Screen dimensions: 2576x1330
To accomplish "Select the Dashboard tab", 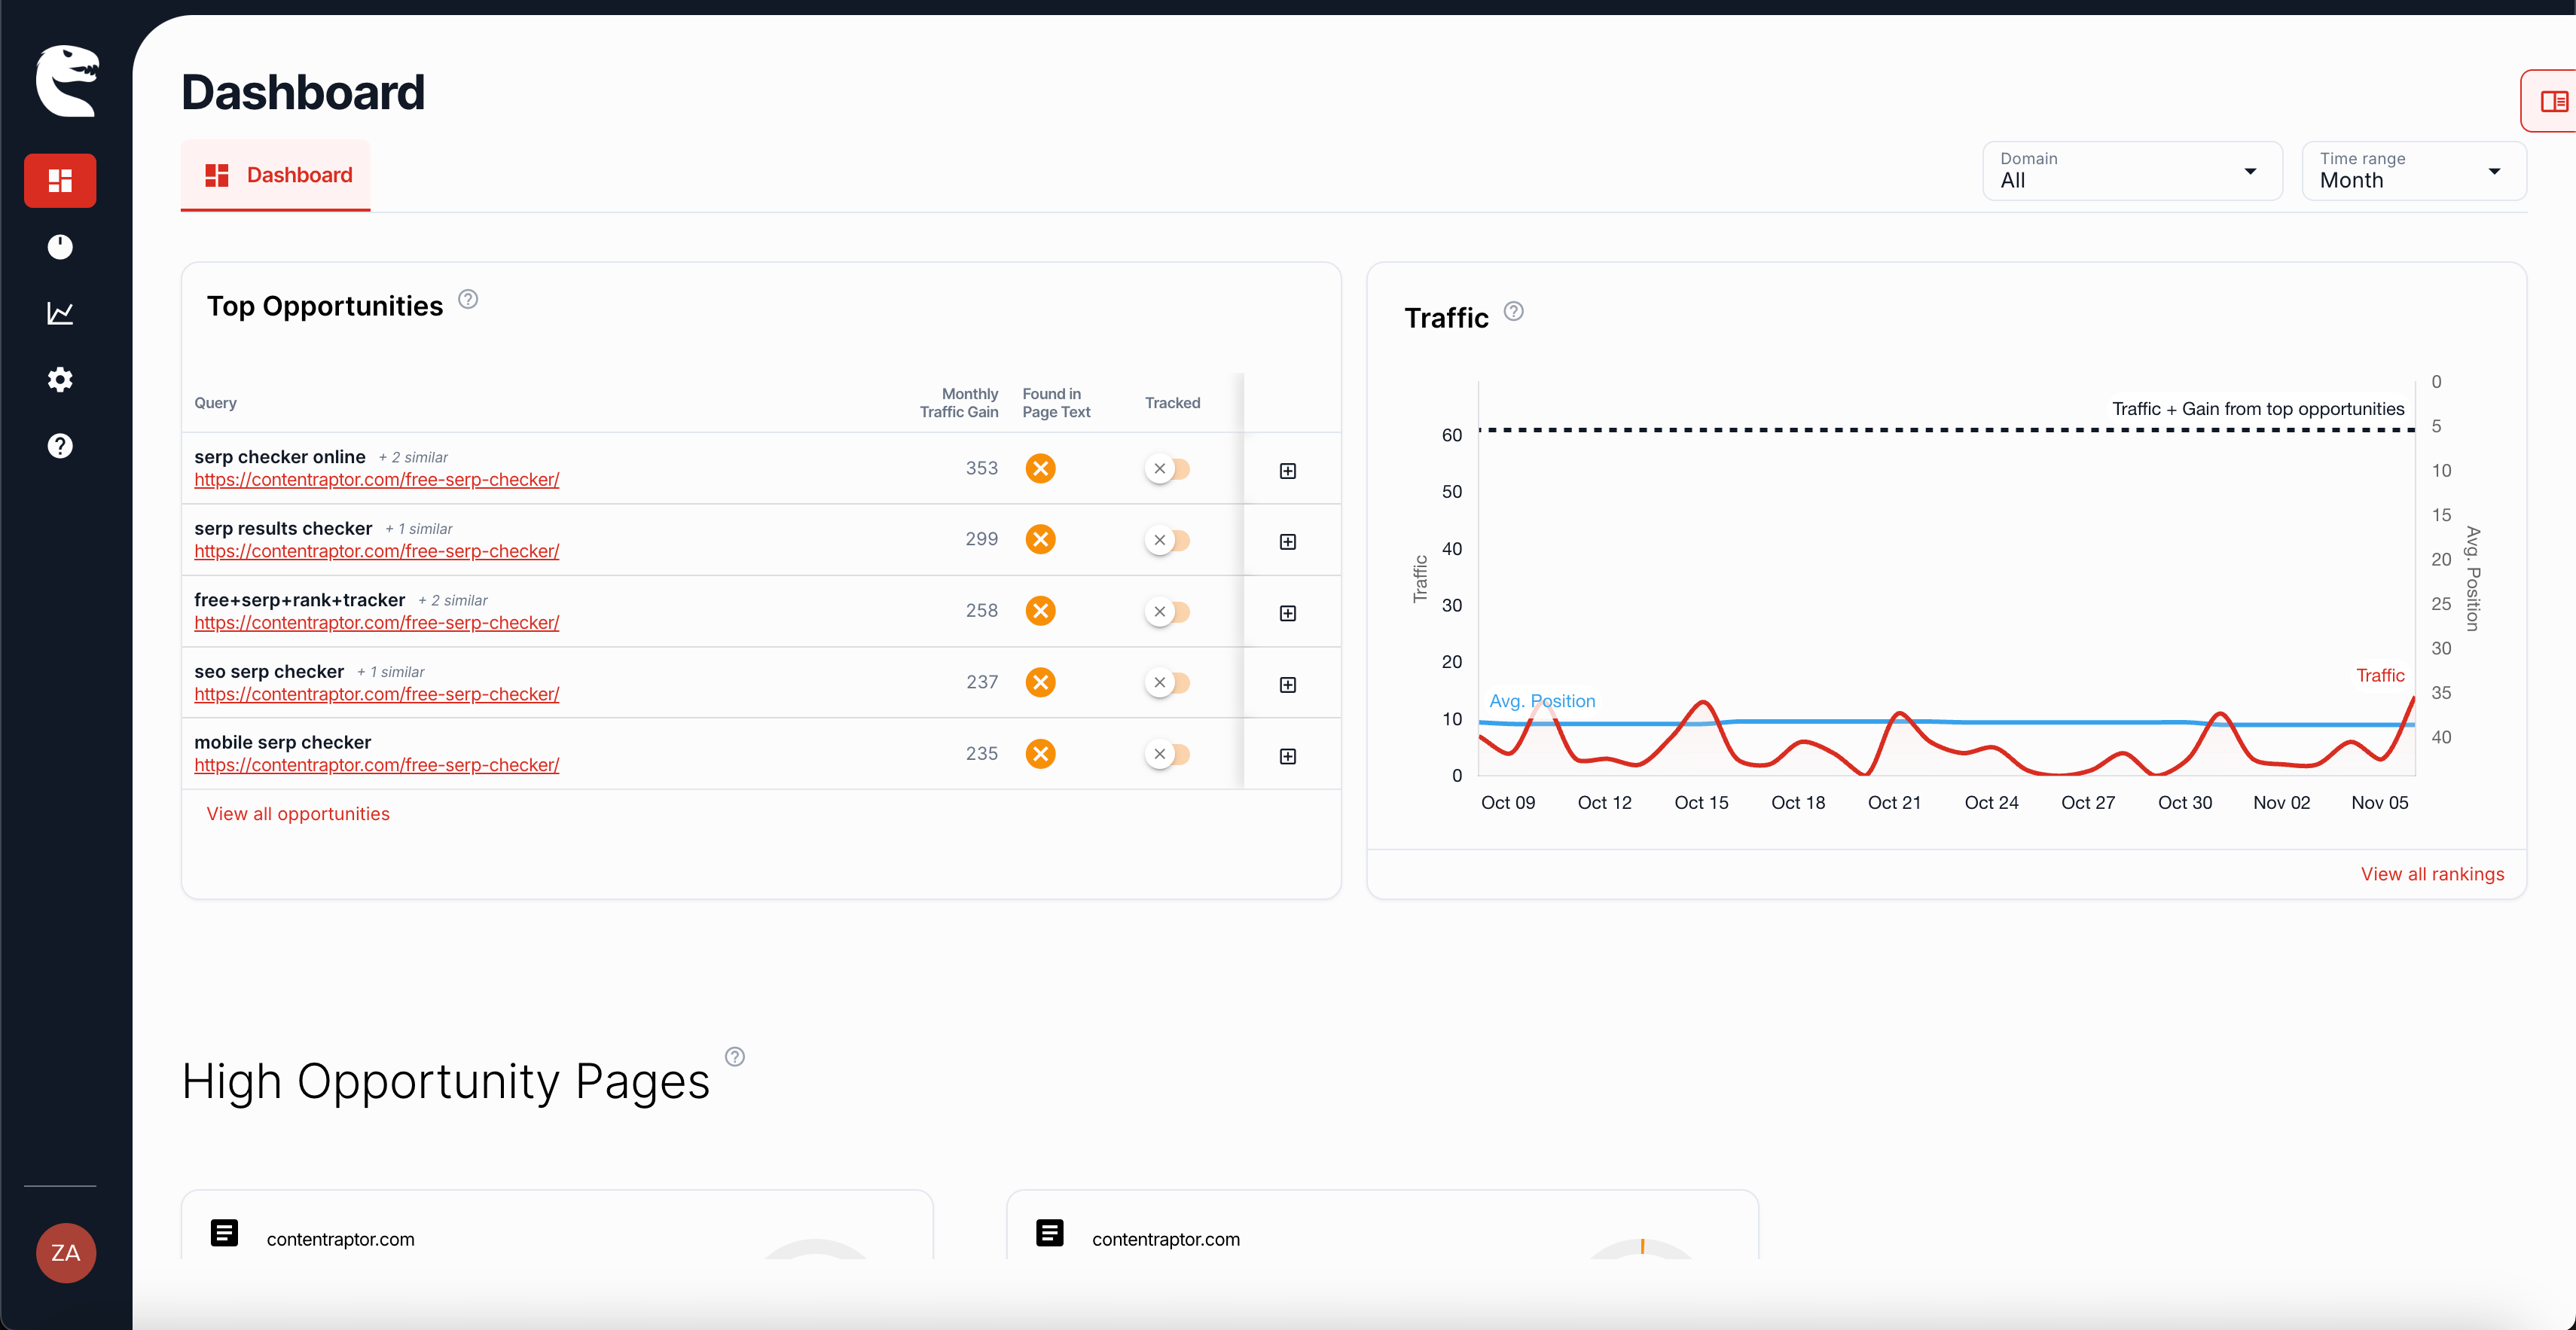I will [276, 175].
